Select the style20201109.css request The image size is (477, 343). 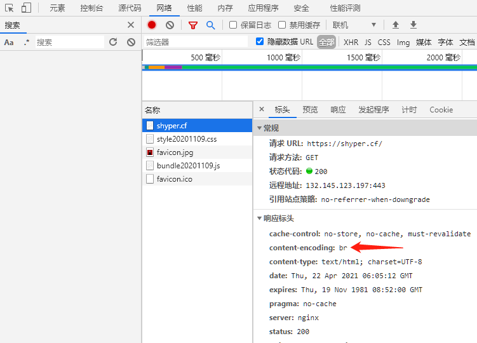197,138
